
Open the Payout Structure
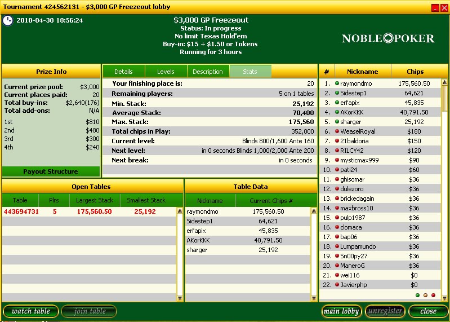(x=51, y=171)
